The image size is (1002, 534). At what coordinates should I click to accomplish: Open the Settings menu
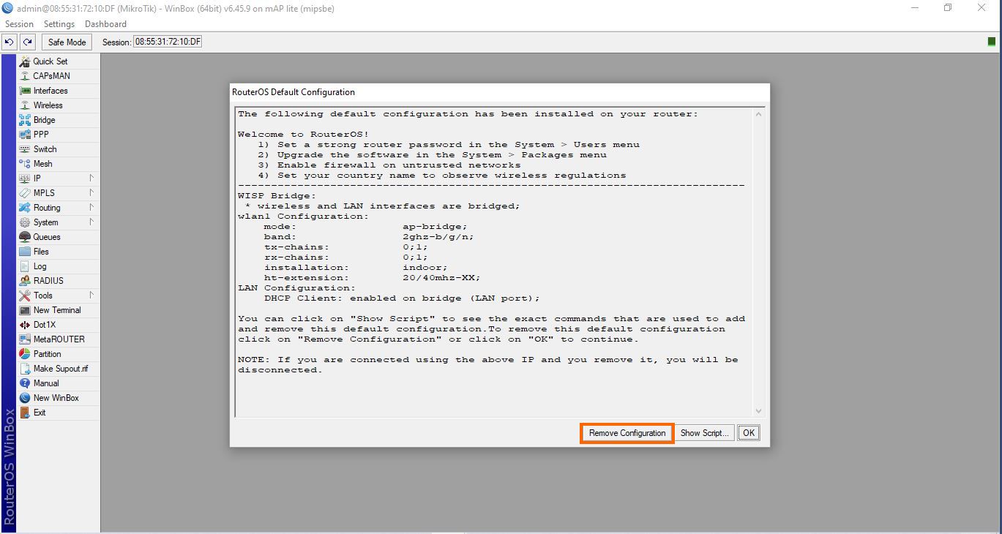(x=59, y=24)
